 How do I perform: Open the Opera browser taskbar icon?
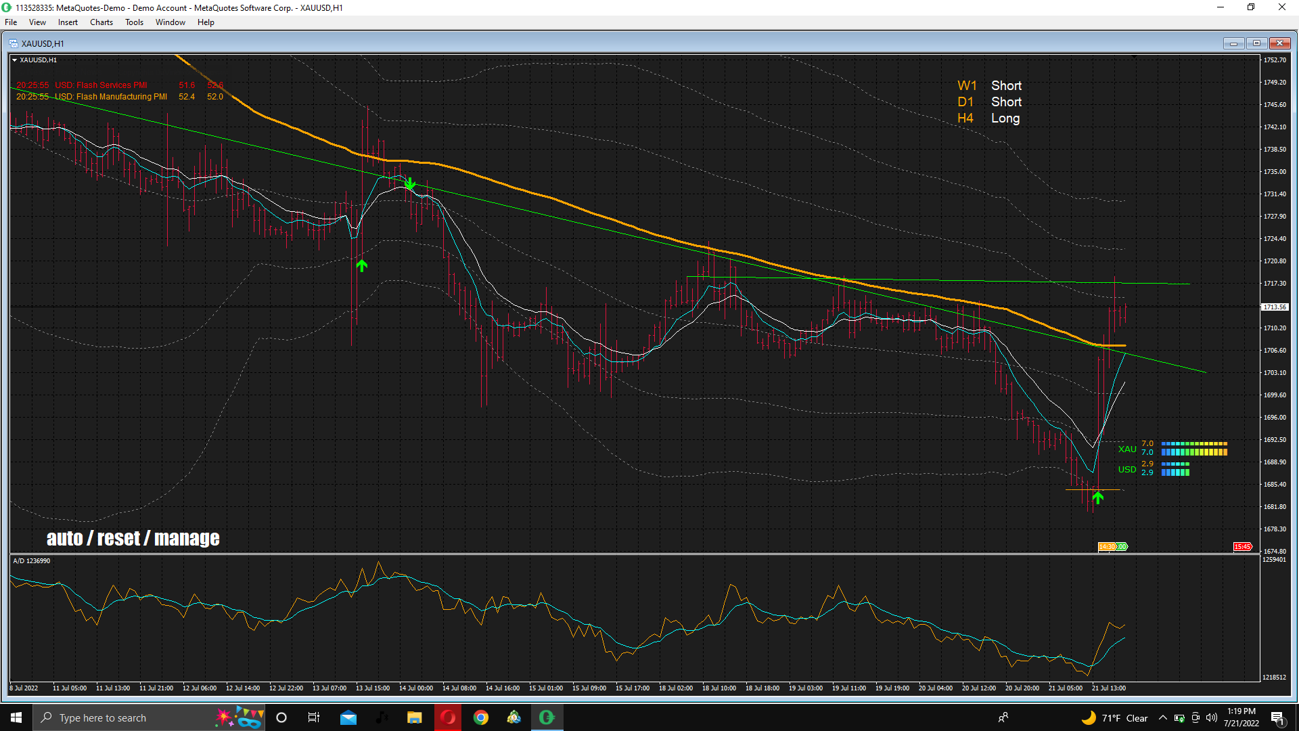tap(448, 717)
